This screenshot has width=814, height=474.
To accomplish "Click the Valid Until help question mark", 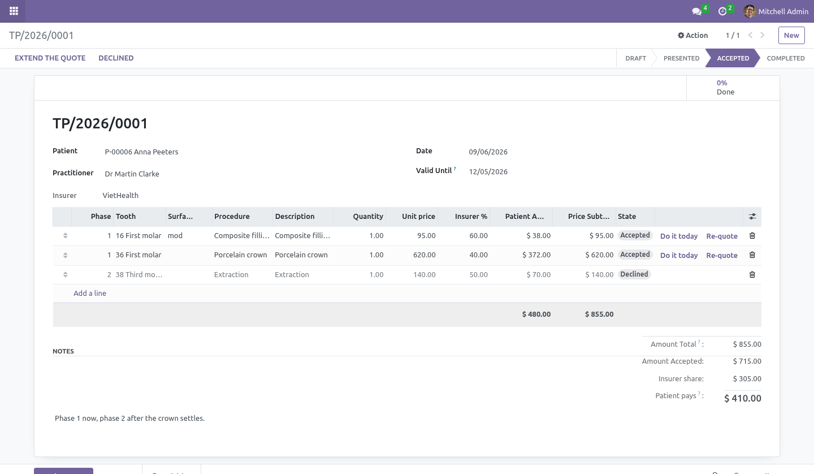I will (454, 169).
